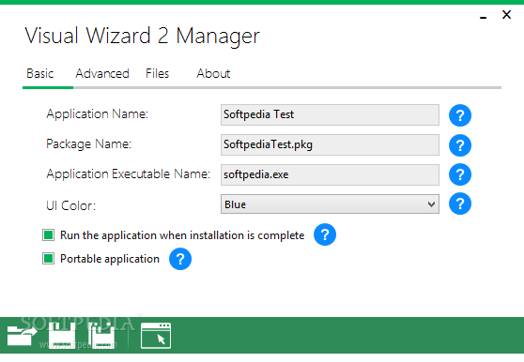Open the help icon for Package Name
The image size is (524, 362).
tap(460, 145)
